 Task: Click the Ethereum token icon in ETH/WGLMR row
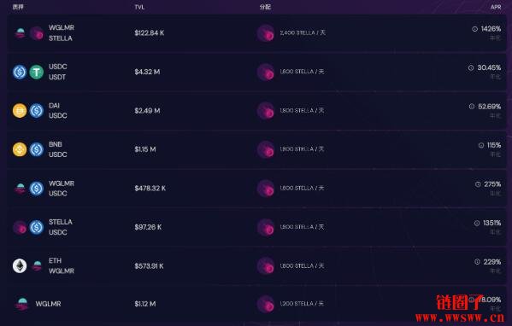pyautogui.click(x=20, y=266)
